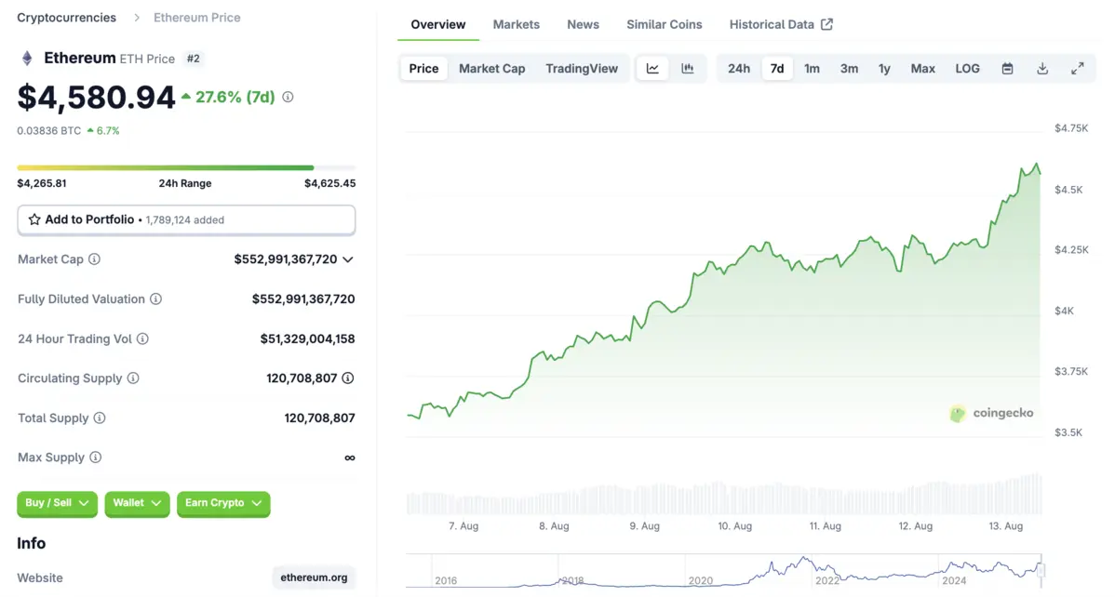The height and width of the screenshot is (597, 1115).
Task: Select the 24h timeframe
Action: point(739,68)
